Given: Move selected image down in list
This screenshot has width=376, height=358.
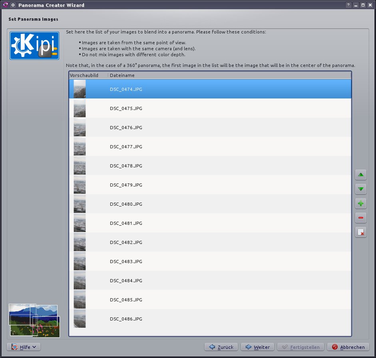Looking at the screenshot, I should tap(360, 189).
